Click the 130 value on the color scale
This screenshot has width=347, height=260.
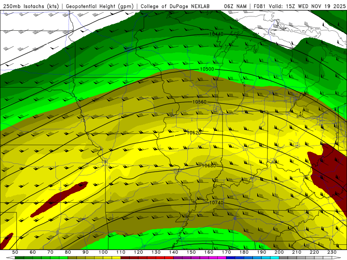156,252
